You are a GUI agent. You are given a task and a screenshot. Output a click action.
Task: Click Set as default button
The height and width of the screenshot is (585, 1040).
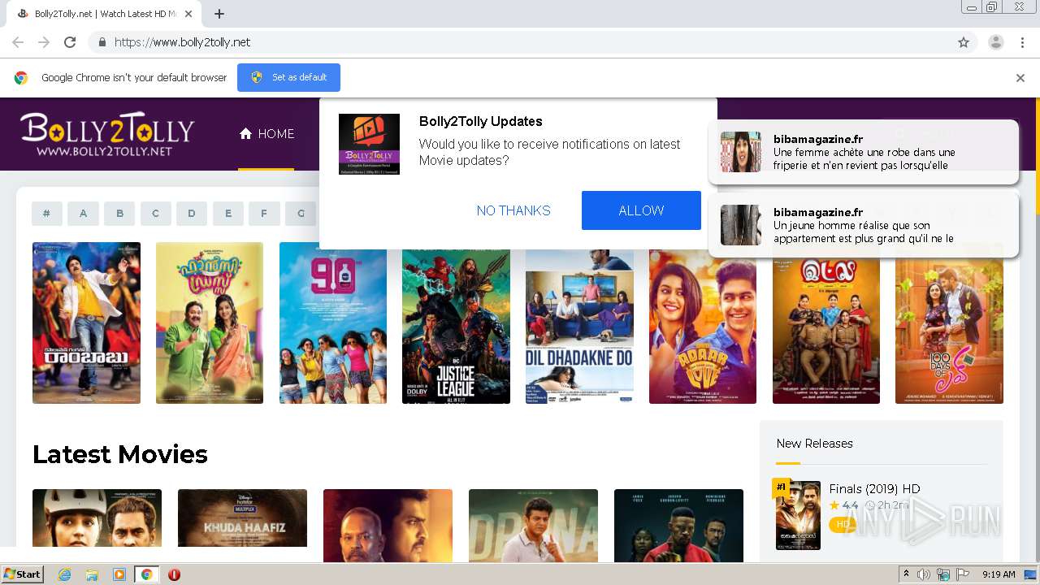[288, 77]
